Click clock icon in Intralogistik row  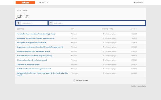pyautogui.click(x=103, y=43)
